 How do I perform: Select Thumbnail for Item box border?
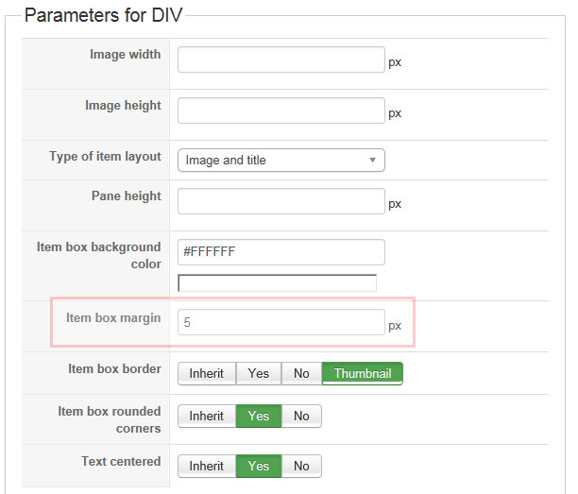363,373
